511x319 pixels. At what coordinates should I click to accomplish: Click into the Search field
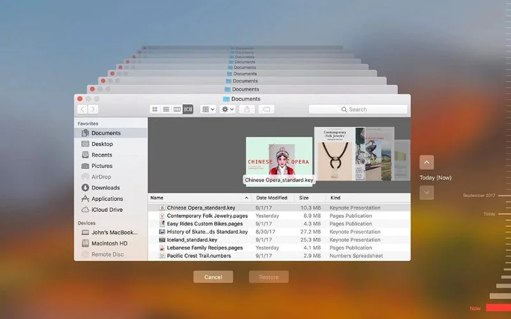[358, 109]
